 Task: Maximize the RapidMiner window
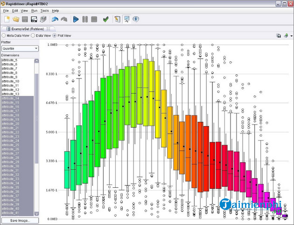tap(285, 4)
